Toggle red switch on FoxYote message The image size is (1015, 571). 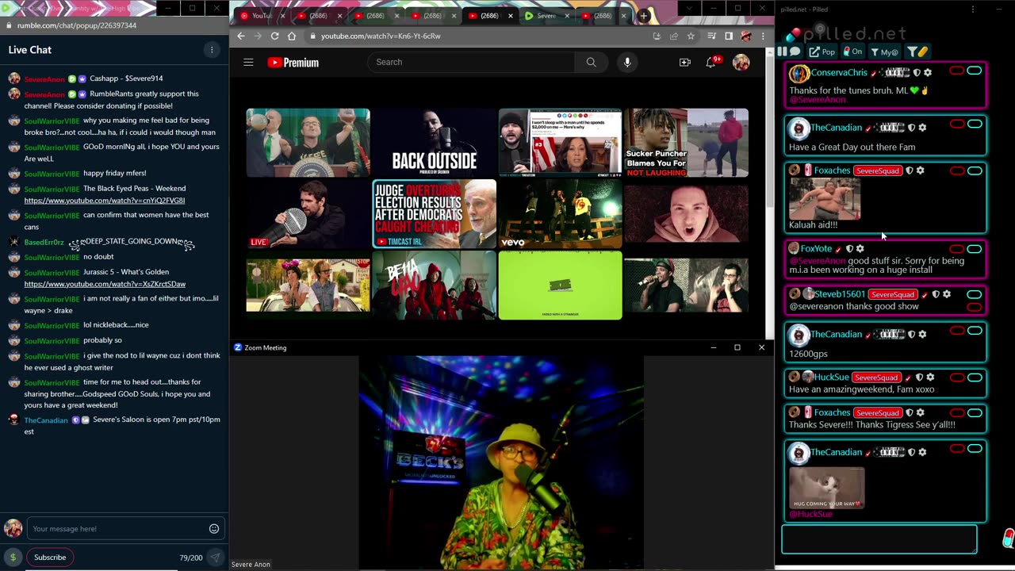pos(957,249)
